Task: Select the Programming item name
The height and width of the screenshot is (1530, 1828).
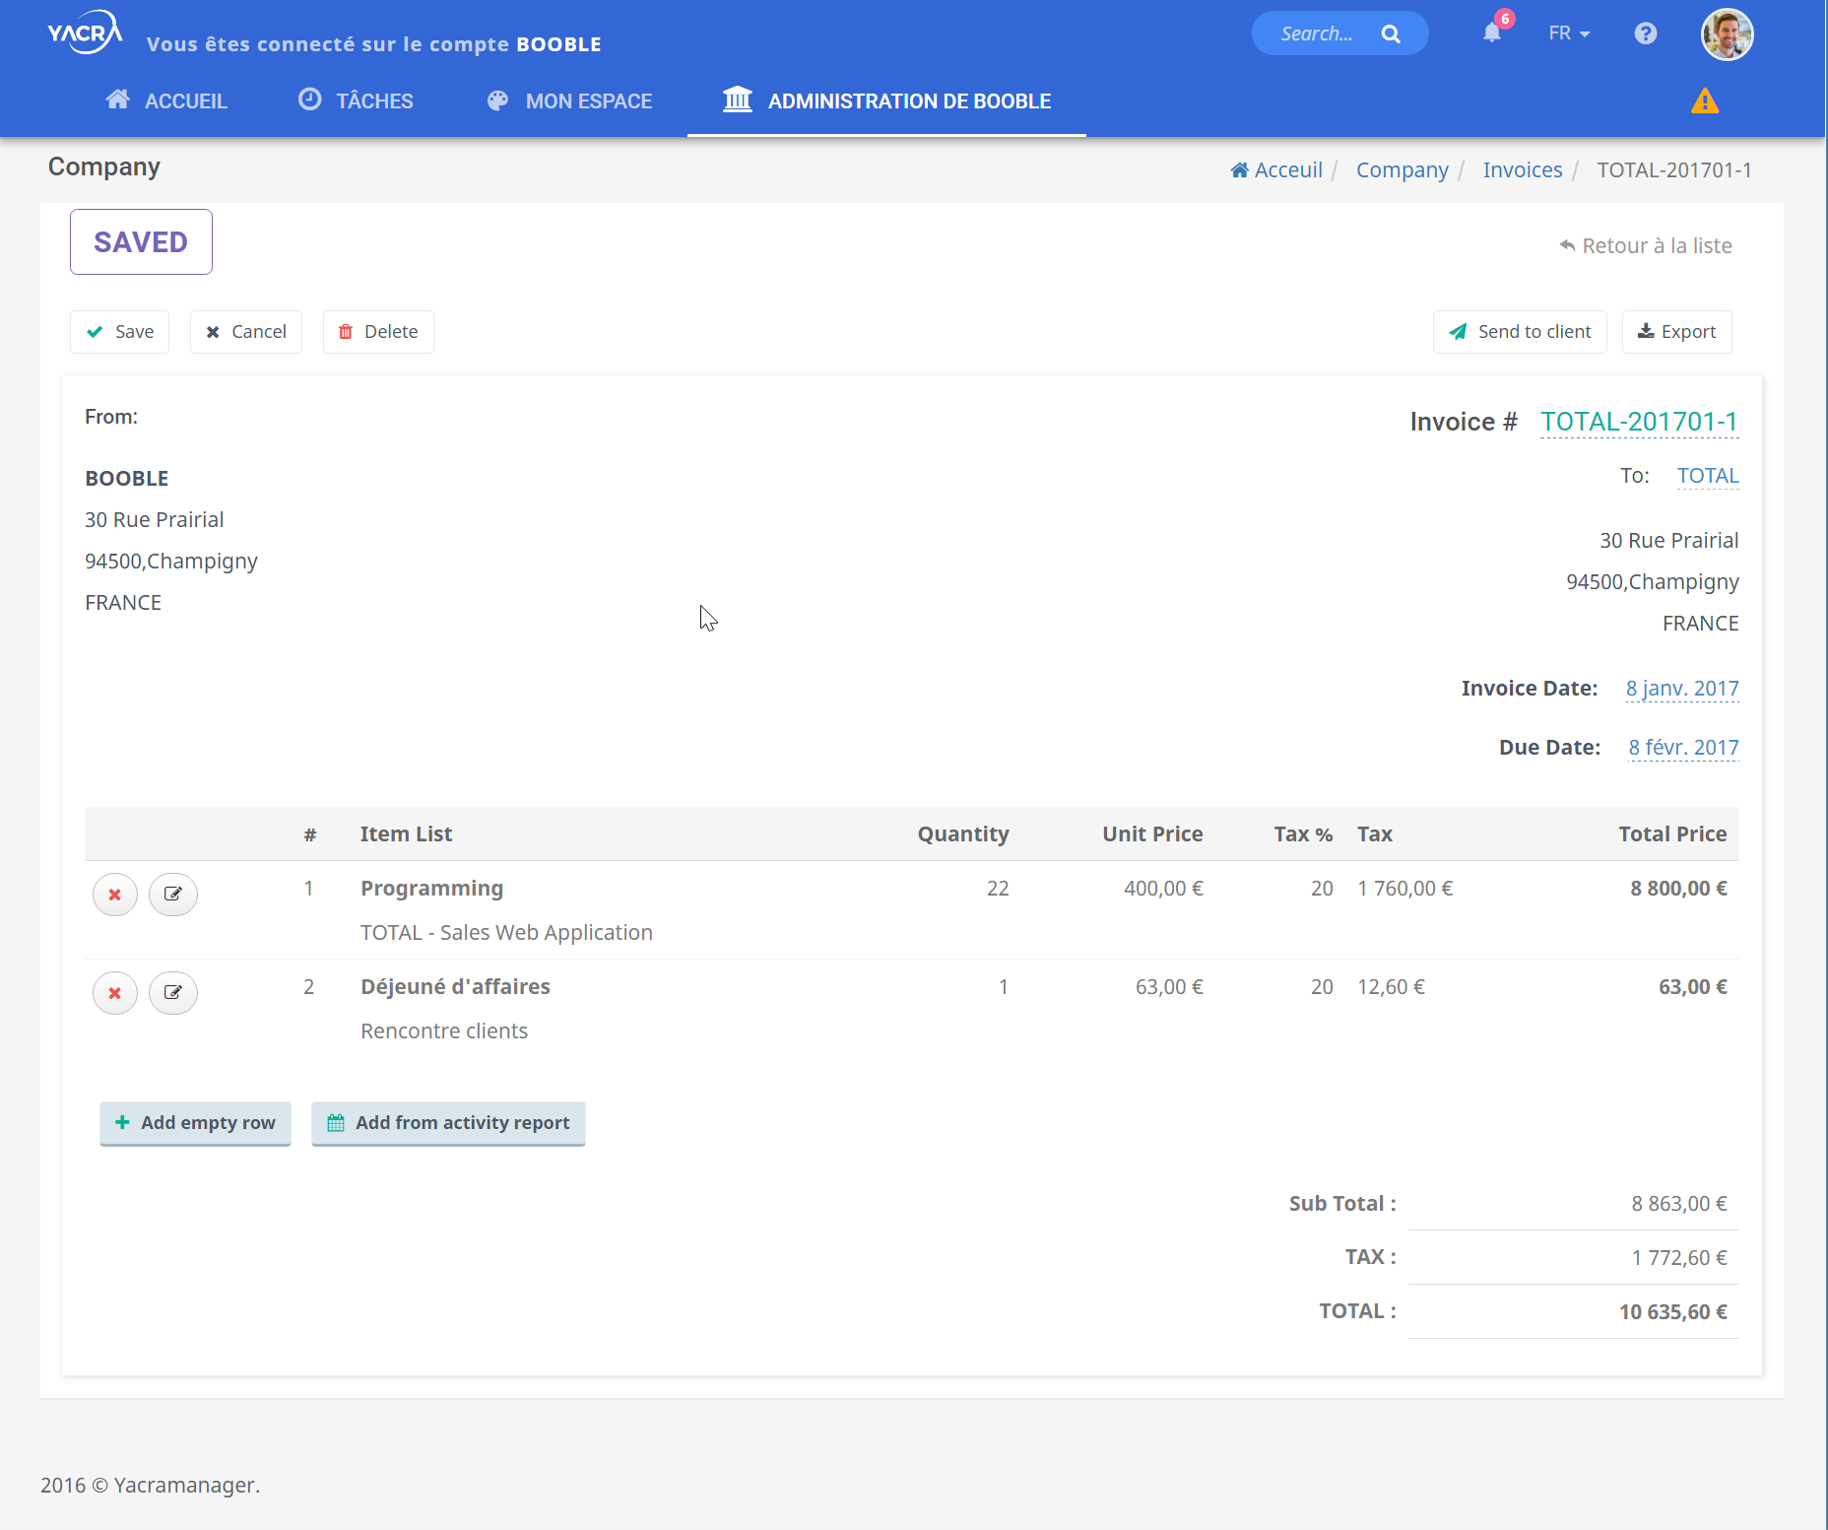Action: [x=432, y=889]
